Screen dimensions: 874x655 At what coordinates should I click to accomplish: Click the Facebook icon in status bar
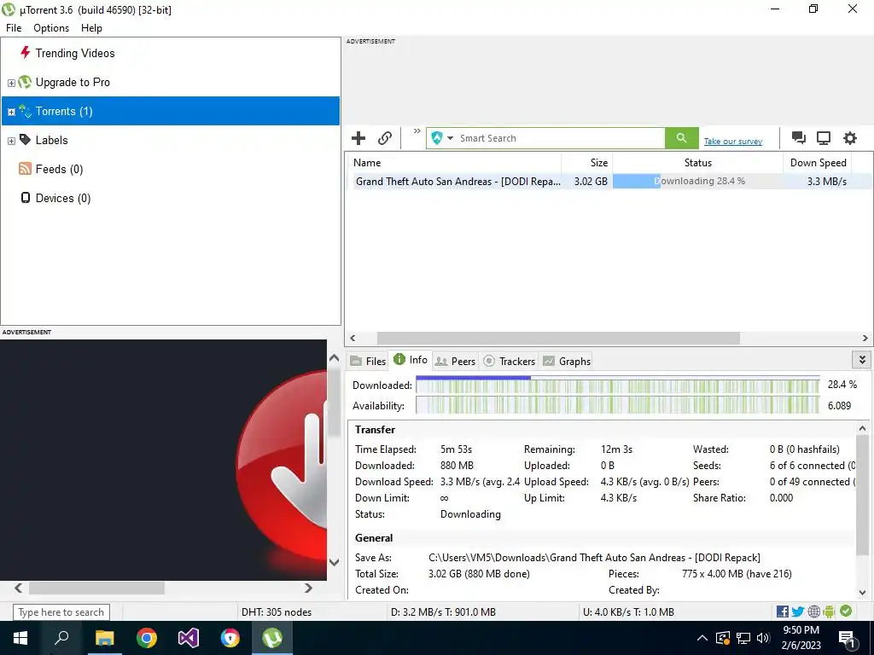click(x=782, y=612)
